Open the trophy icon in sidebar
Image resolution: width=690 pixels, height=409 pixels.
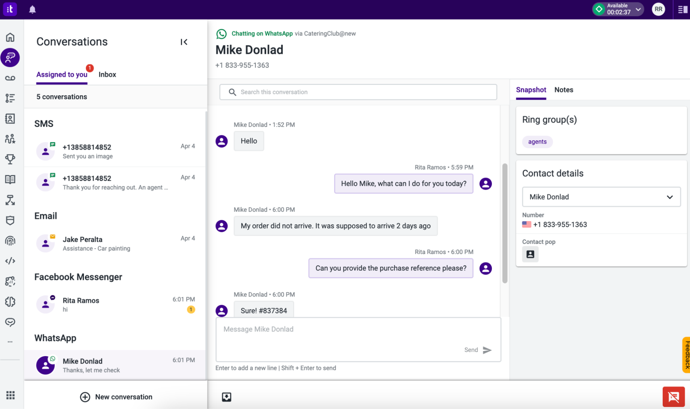pyautogui.click(x=10, y=159)
